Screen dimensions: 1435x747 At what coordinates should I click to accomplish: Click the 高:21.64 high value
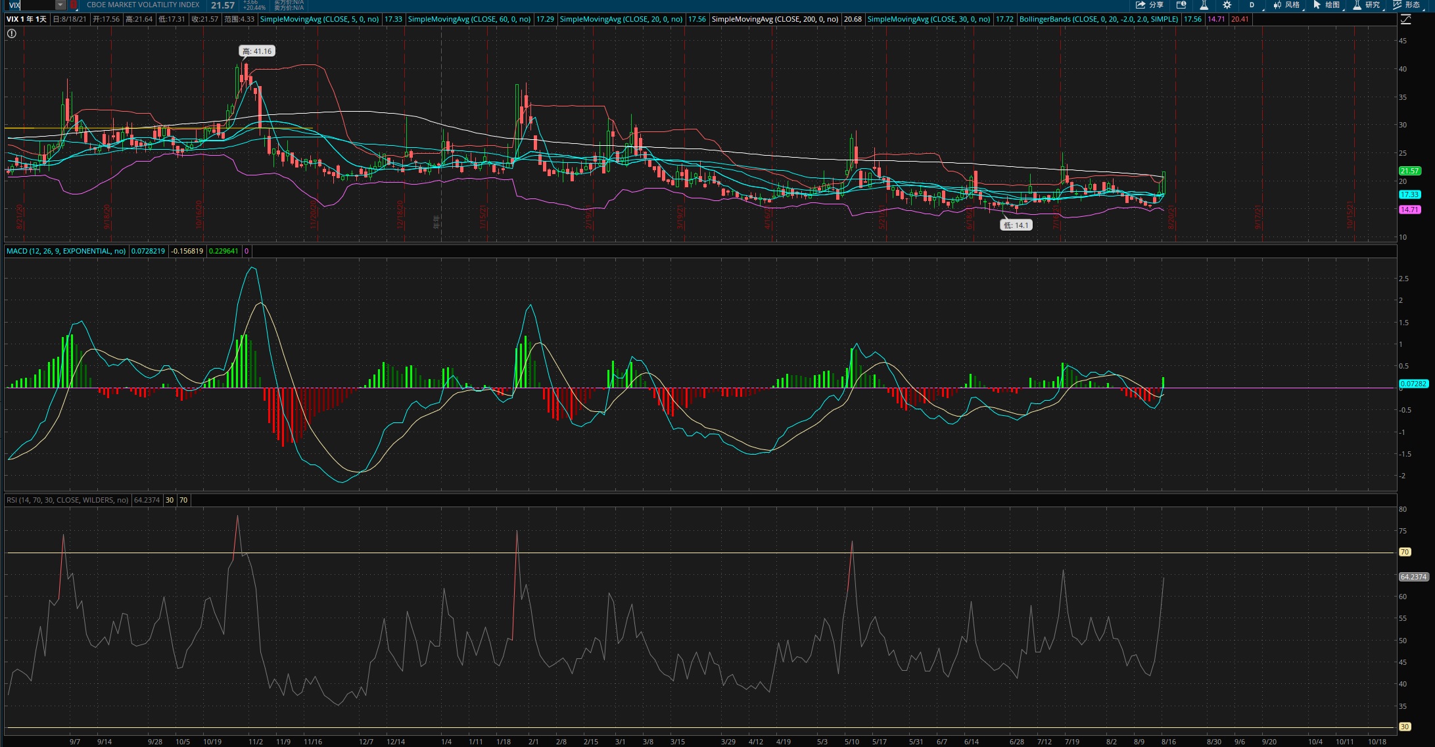[139, 19]
